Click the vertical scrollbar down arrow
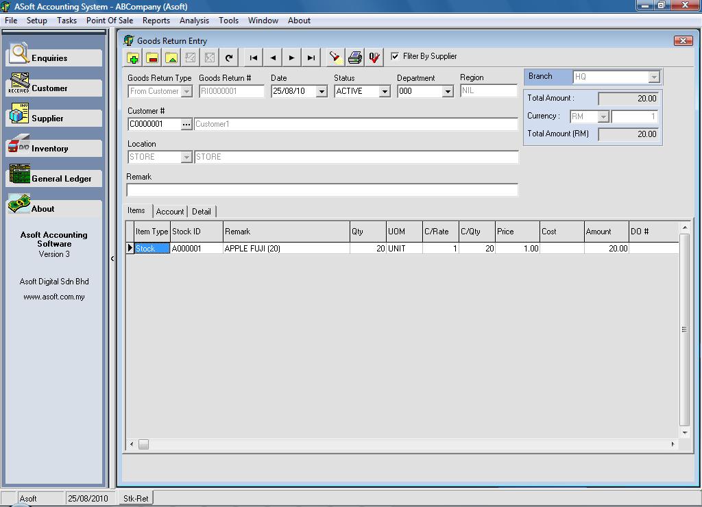The image size is (702, 507). click(x=685, y=433)
